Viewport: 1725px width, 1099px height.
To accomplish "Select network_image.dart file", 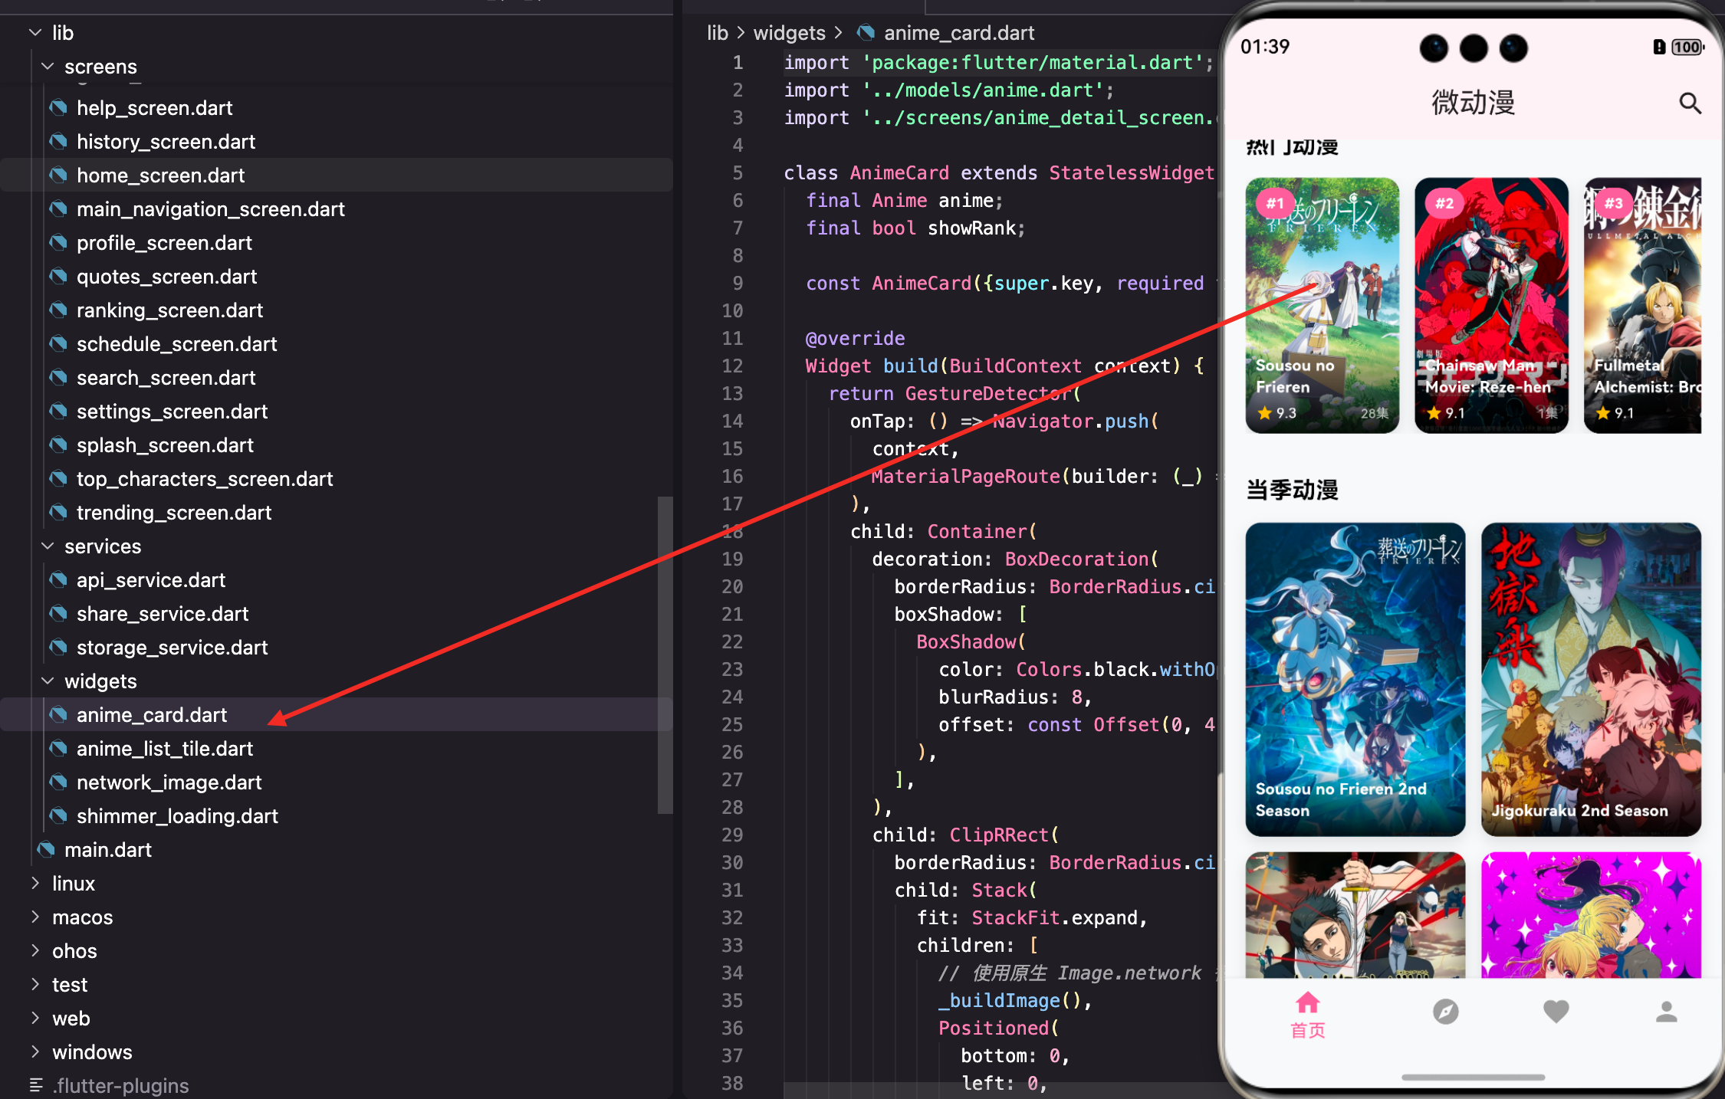I will [x=169, y=782].
